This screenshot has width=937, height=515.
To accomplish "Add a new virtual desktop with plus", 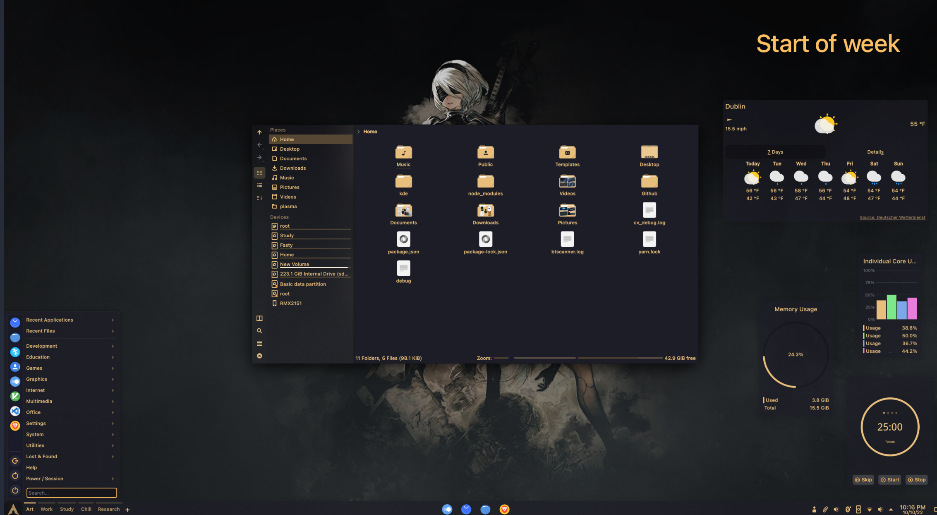I will pyautogui.click(x=127, y=510).
